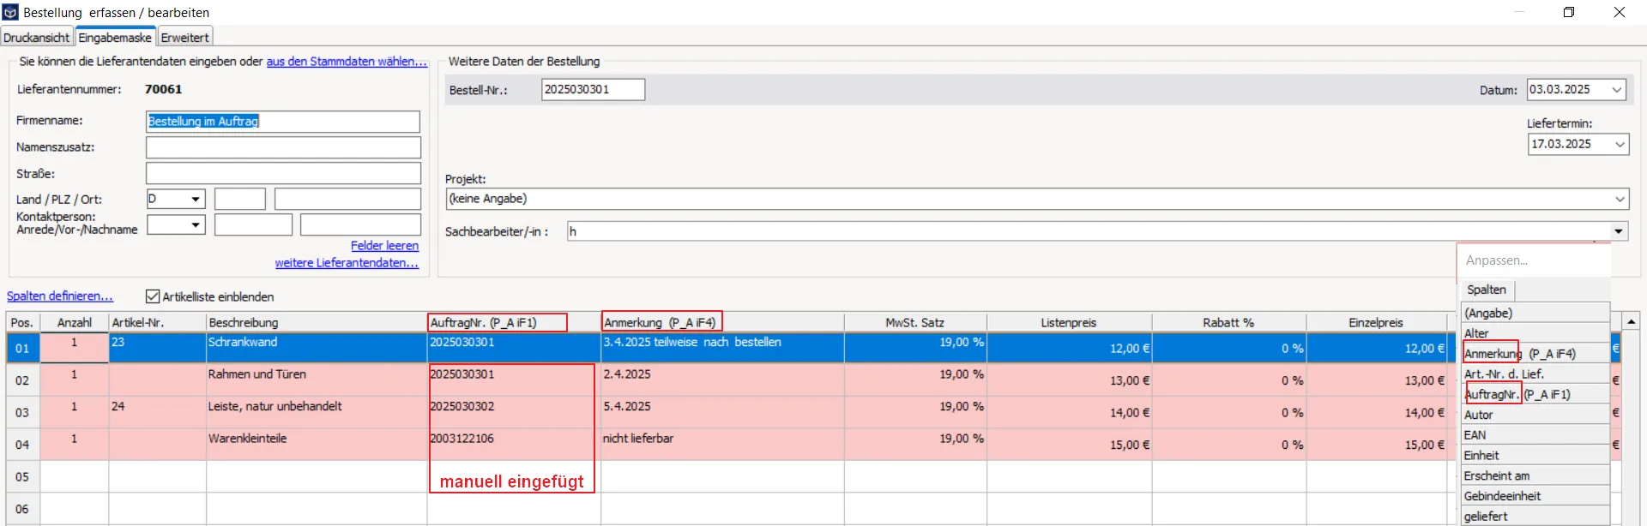The width and height of the screenshot is (1647, 526).
Task: Switch to the Druckansicht tab
Action: click(37, 38)
